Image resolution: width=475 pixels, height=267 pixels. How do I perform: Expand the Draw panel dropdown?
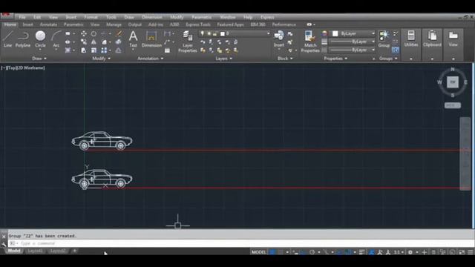pyautogui.click(x=39, y=59)
